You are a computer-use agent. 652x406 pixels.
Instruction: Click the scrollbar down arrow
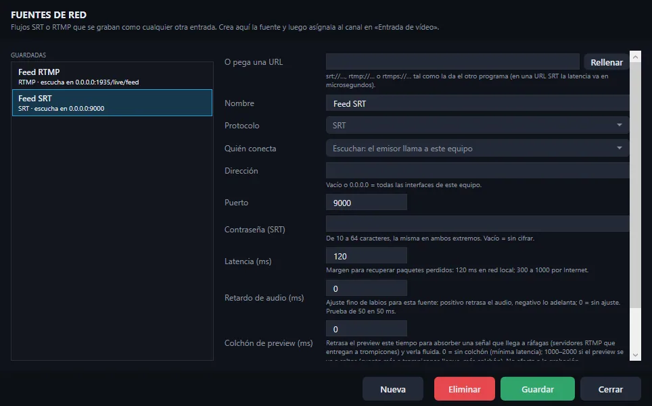(635, 355)
